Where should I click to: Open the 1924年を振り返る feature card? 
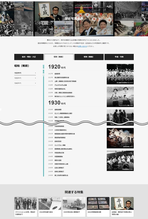coord(50,207)
